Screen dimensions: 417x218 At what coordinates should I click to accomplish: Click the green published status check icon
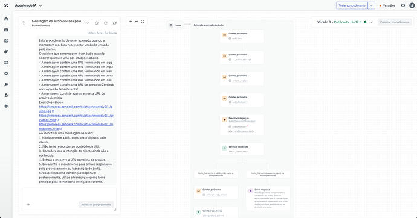coord(365,22)
